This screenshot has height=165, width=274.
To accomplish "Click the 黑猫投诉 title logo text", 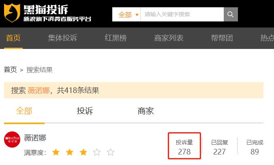I will click(x=46, y=9).
